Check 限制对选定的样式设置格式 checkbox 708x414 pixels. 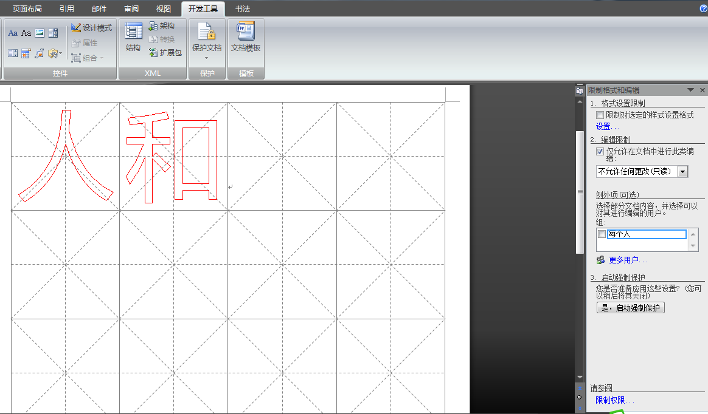click(600, 115)
